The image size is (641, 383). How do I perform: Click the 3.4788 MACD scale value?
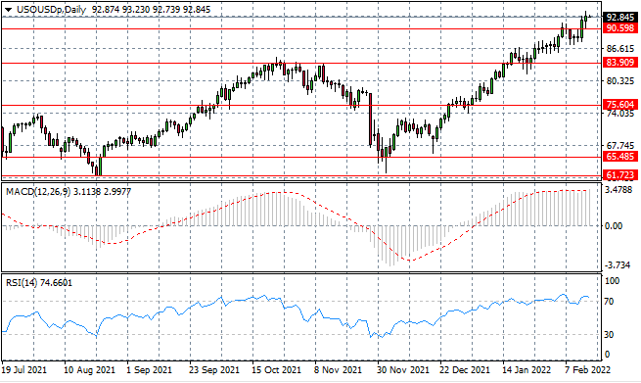pyautogui.click(x=619, y=190)
